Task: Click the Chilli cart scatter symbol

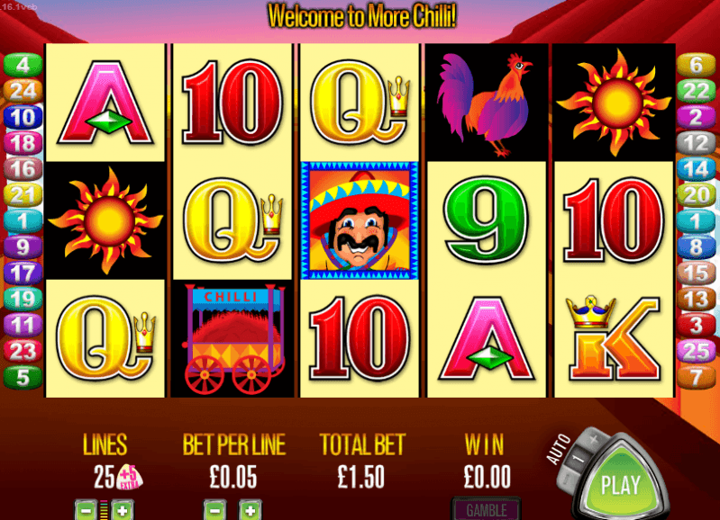Action: click(232, 339)
